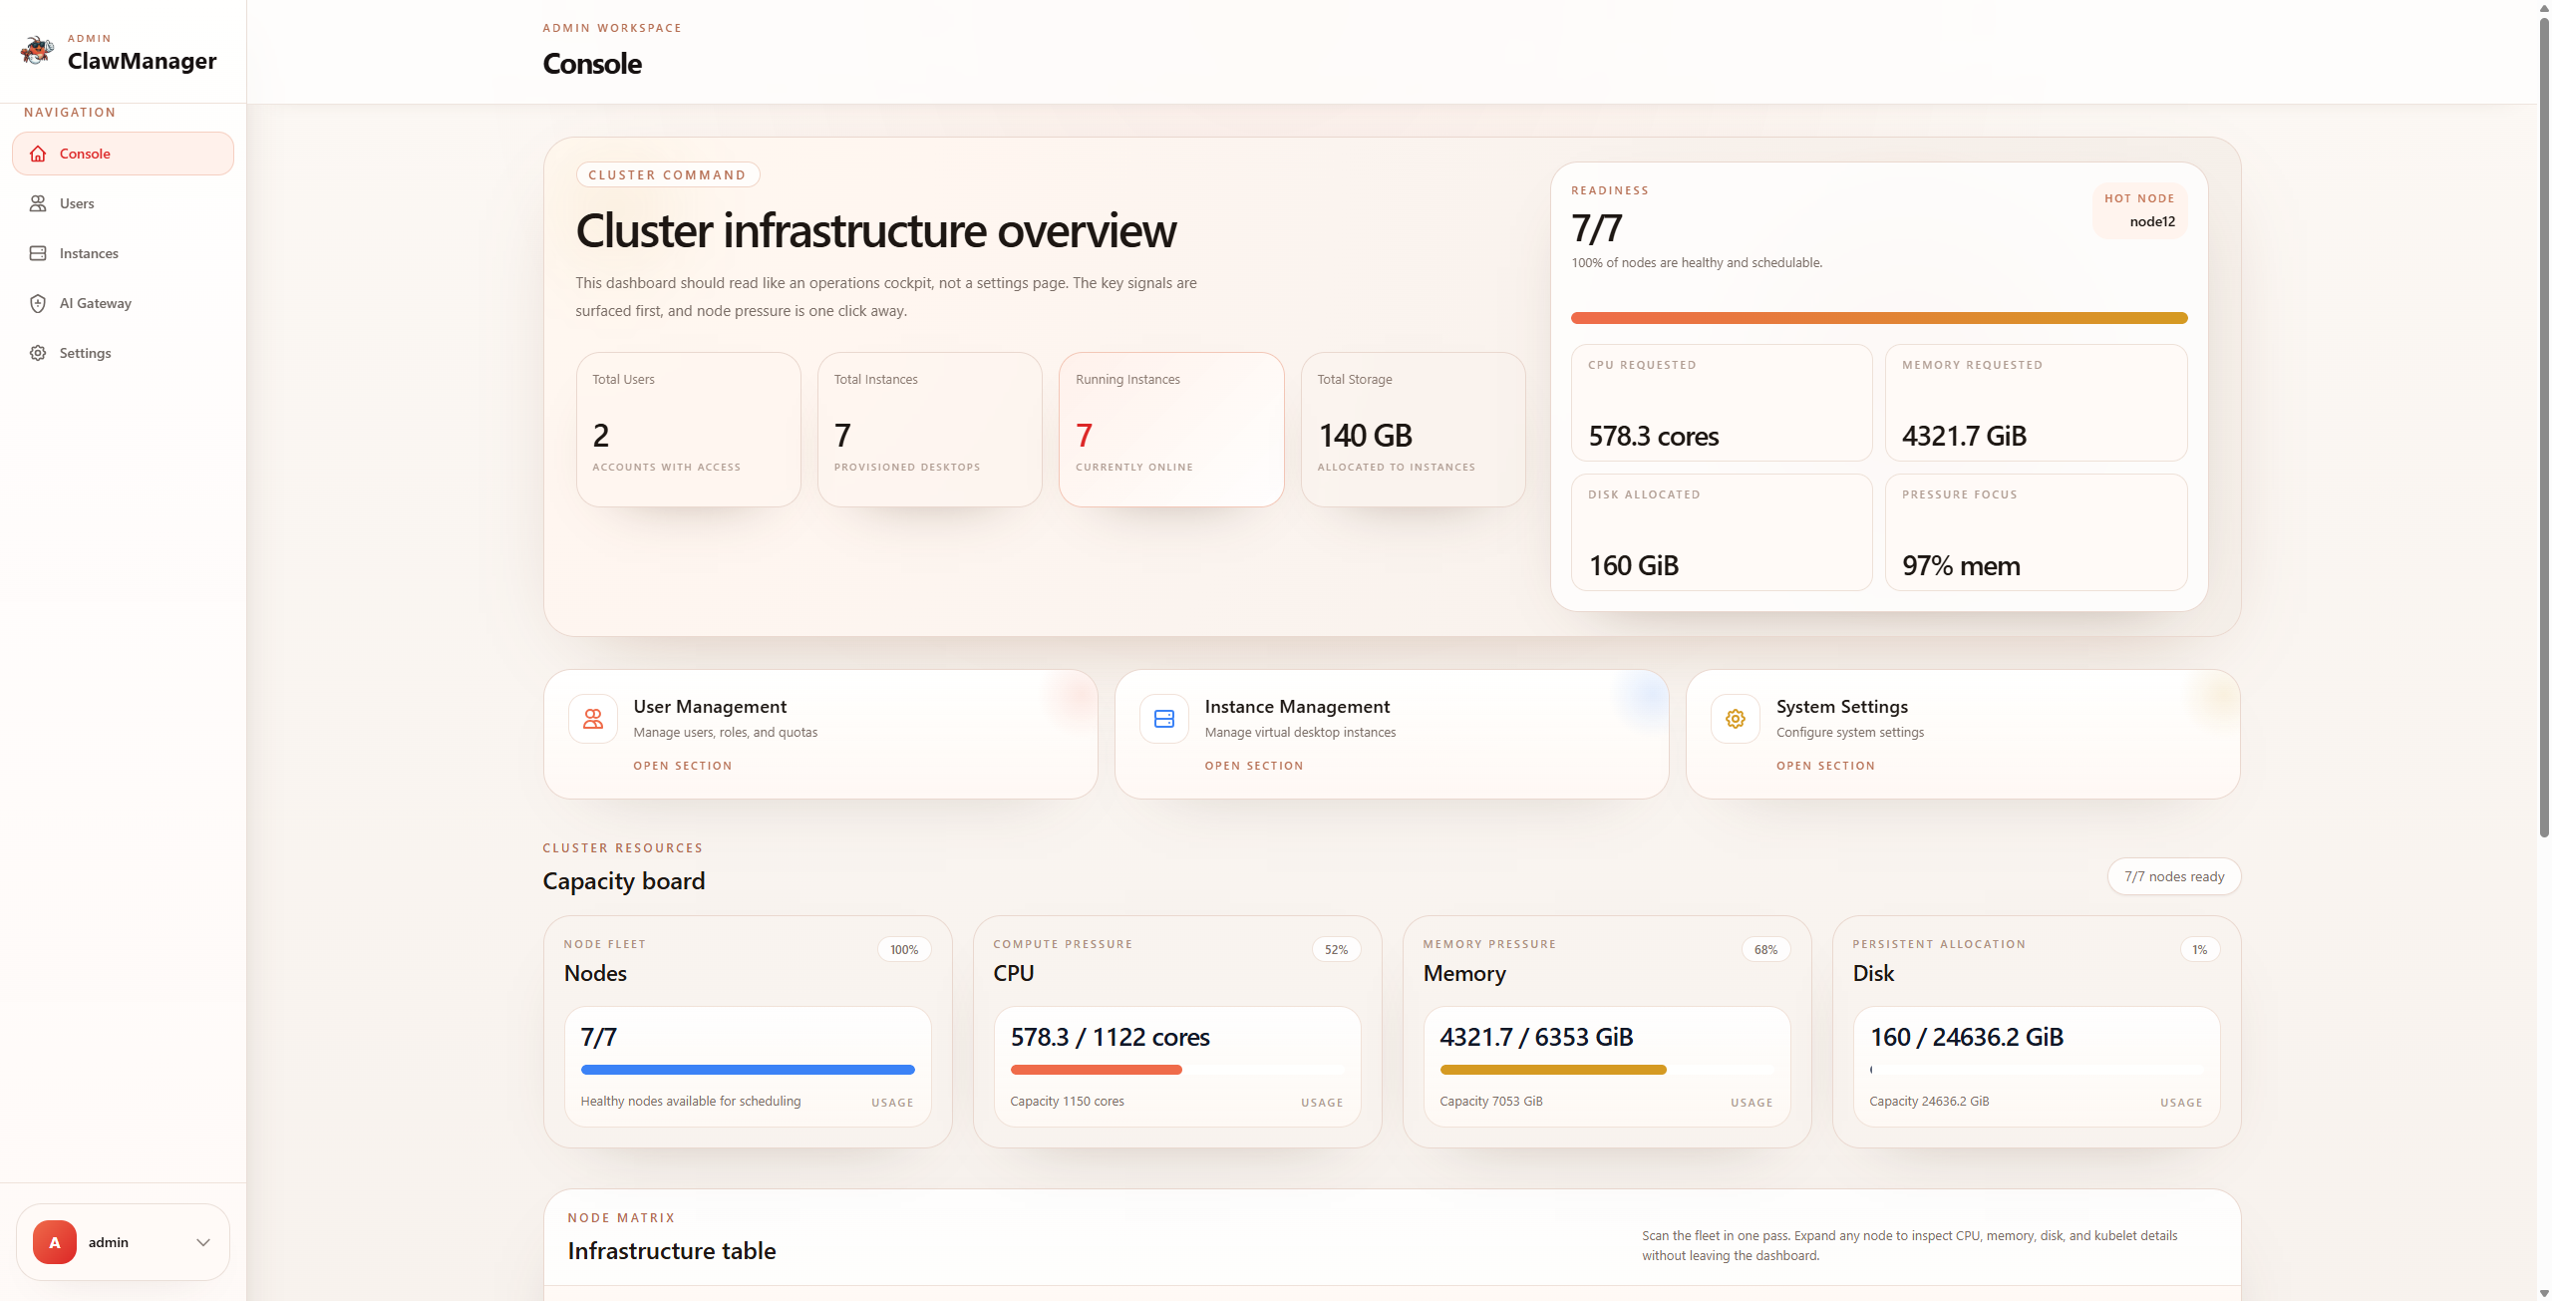Image resolution: width=2552 pixels, height=1301 pixels.
Task: Click the 160 / 24636.2 GiB value
Action: point(1967,1037)
